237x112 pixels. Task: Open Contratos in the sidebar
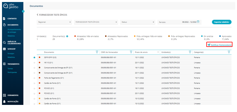pyautogui.click(x=12, y=19)
